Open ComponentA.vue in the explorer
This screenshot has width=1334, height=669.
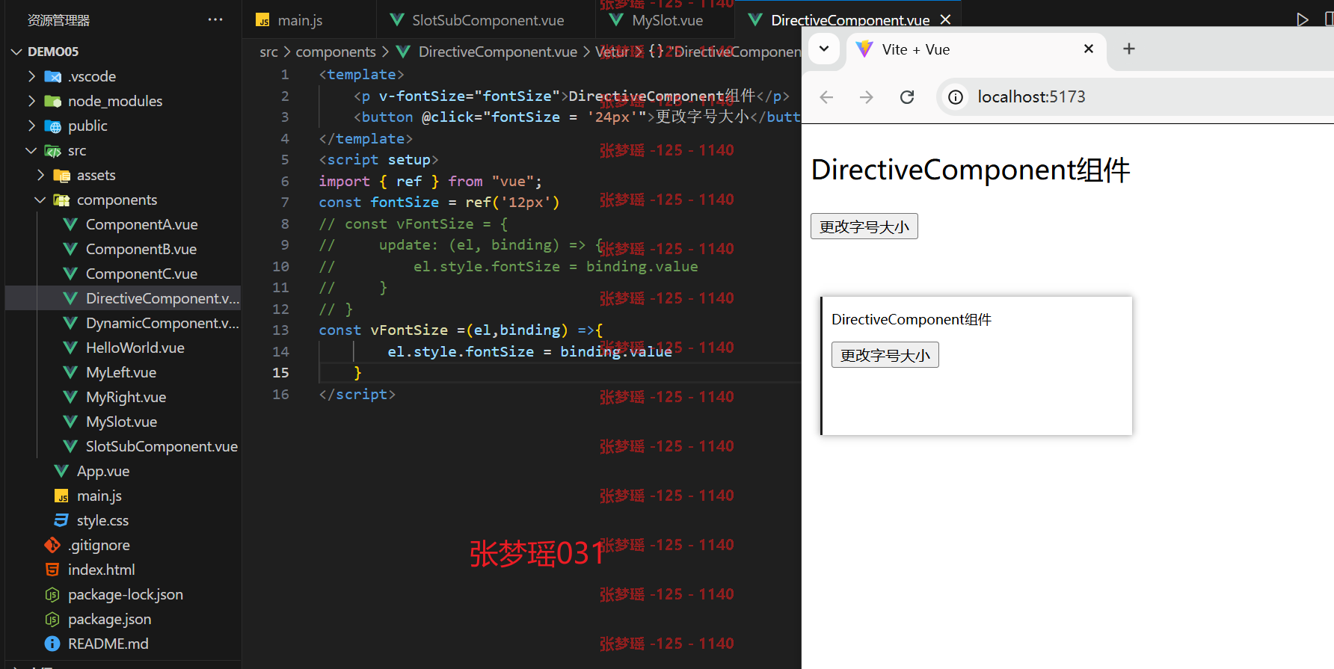pos(141,224)
